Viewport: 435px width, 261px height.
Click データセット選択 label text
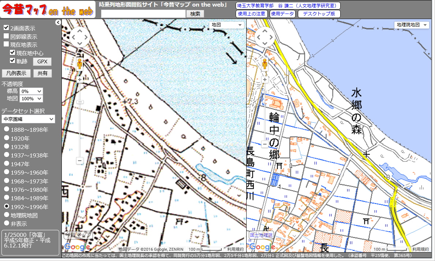click(x=23, y=111)
